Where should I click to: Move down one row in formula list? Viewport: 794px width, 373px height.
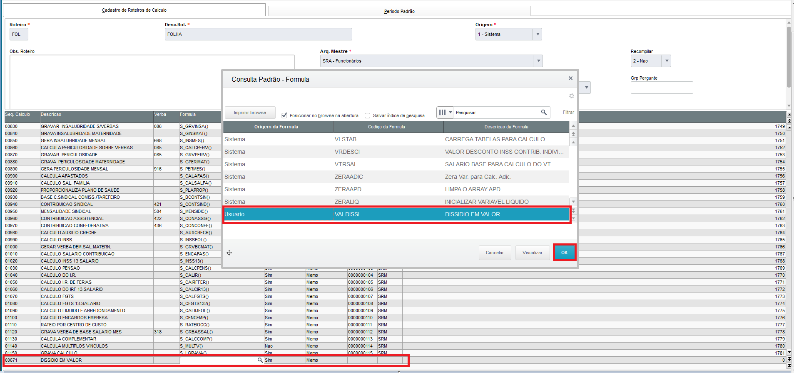pos(573,202)
